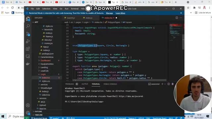Click errors and warnings status count
The width and height of the screenshot is (212, 119).
70,118
